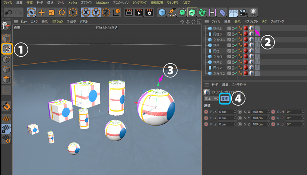Click the Undo arrow icon
307x175 pixels.
8,12
